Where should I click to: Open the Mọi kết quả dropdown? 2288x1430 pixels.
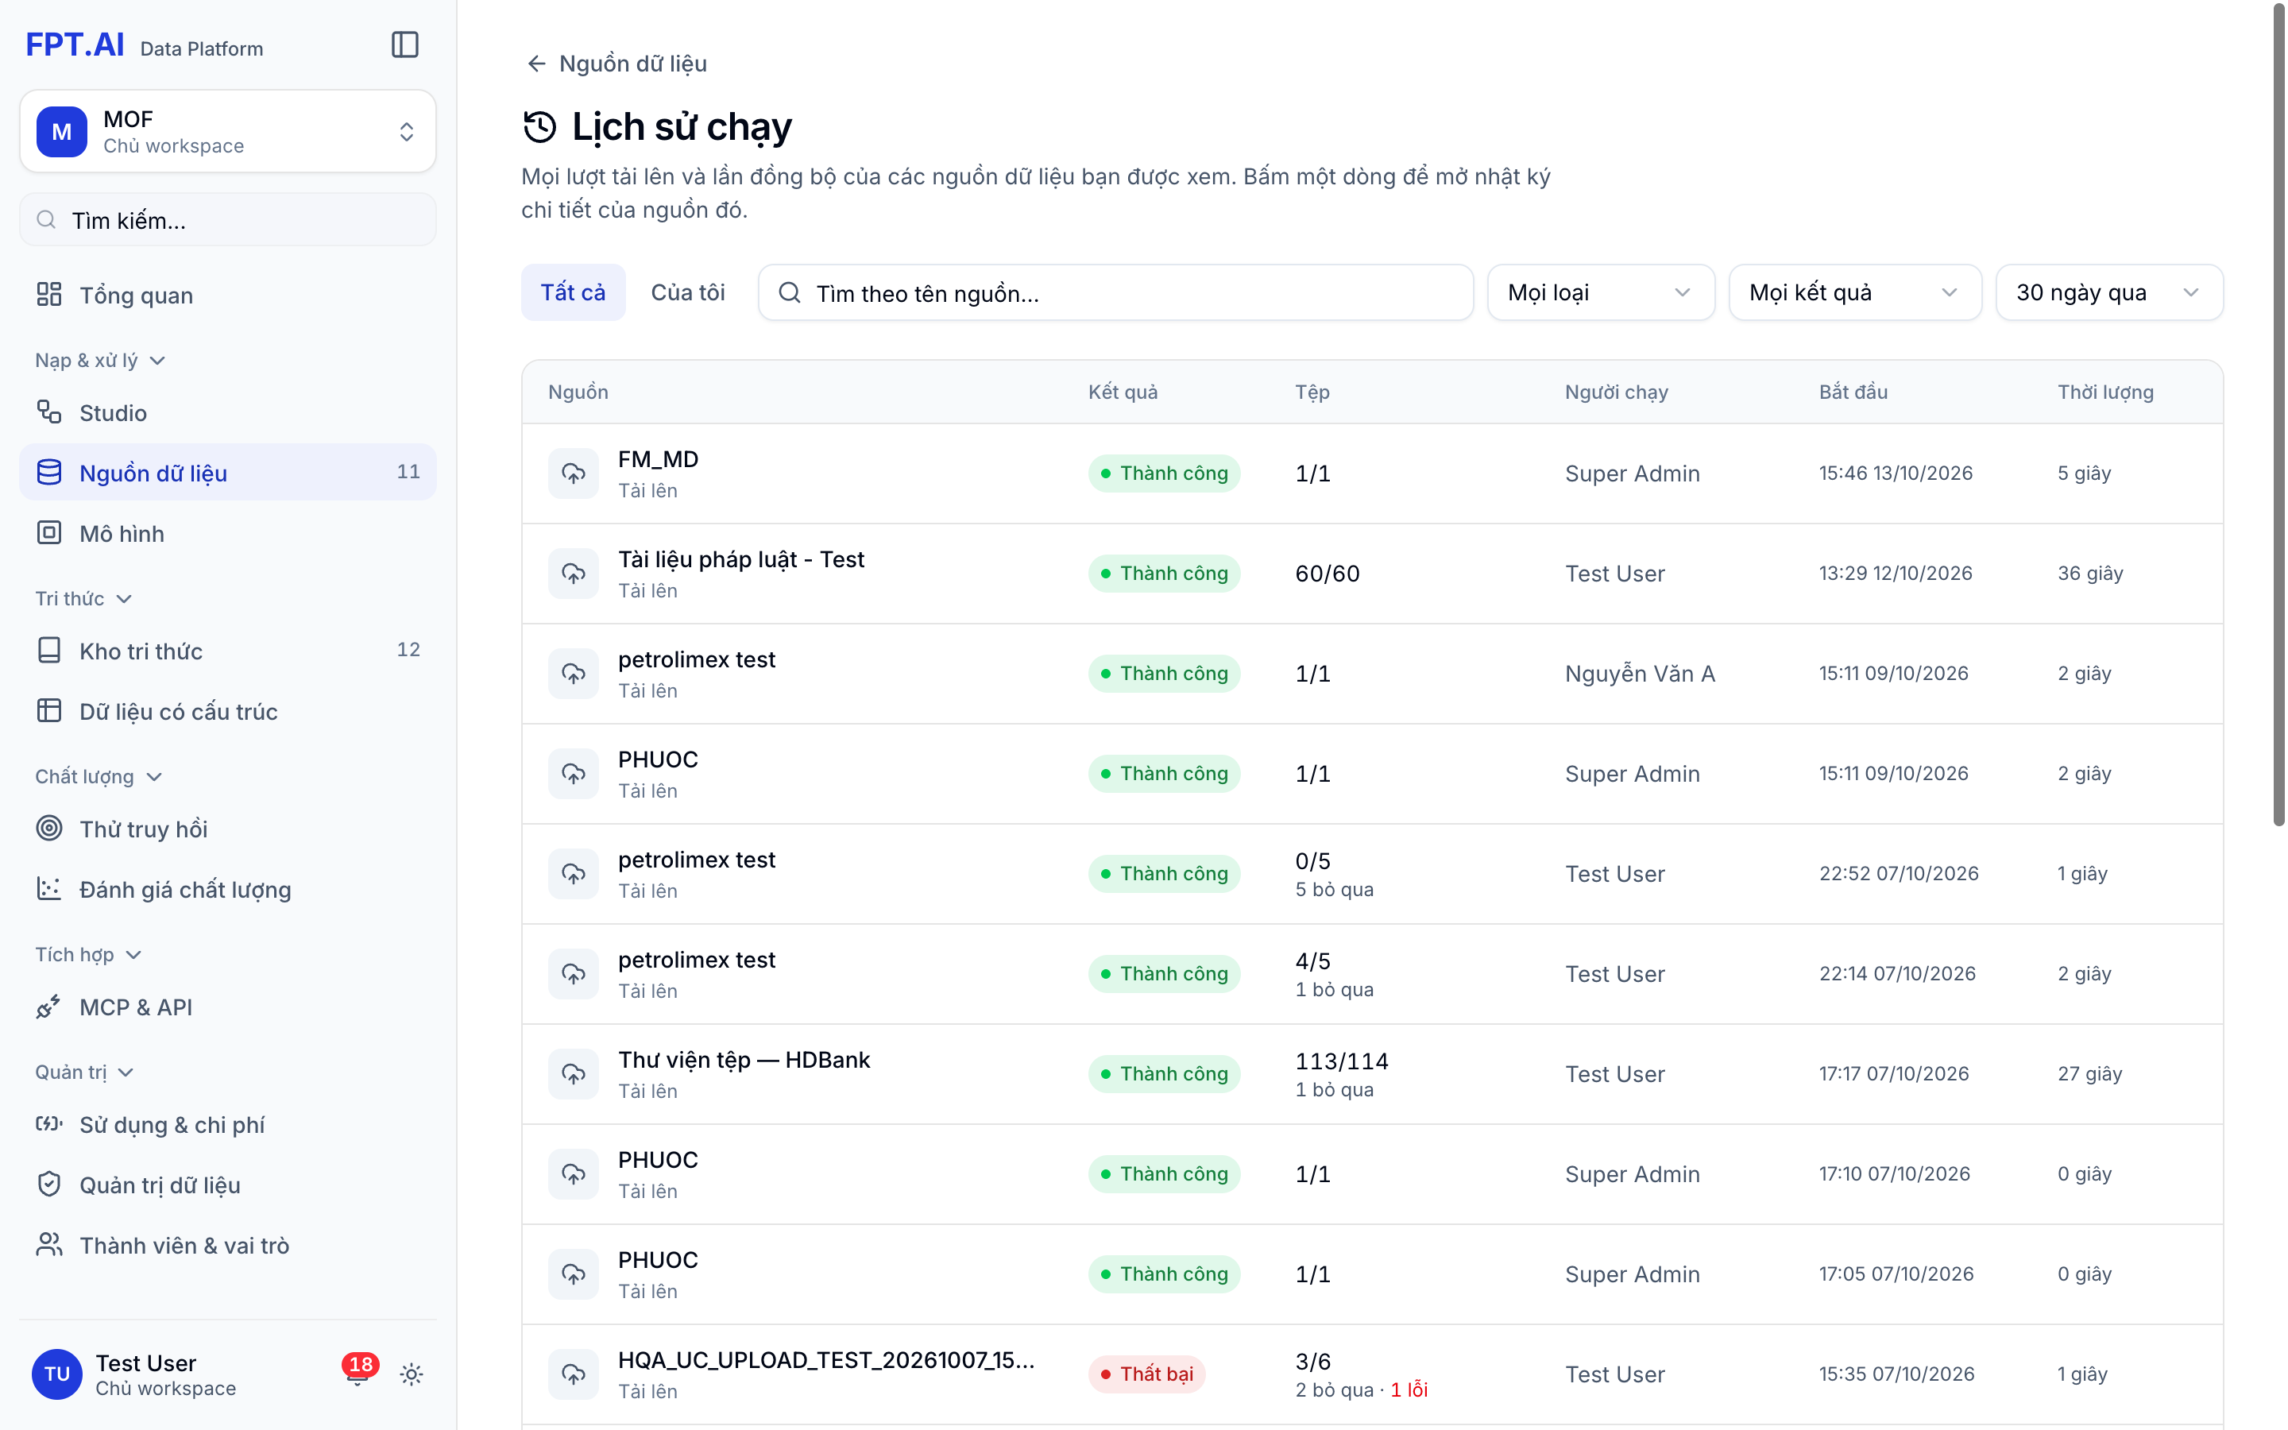pos(1855,292)
